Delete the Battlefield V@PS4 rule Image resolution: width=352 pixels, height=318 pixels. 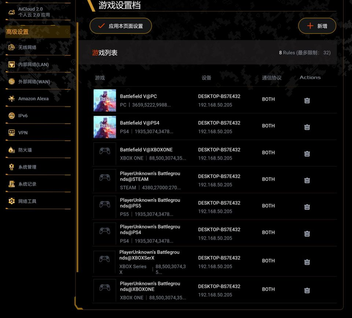click(x=307, y=127)
